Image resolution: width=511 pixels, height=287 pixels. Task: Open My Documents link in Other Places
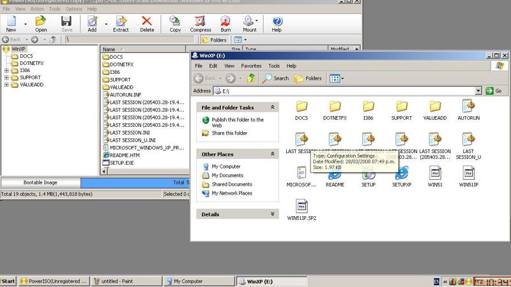[227, 175]
